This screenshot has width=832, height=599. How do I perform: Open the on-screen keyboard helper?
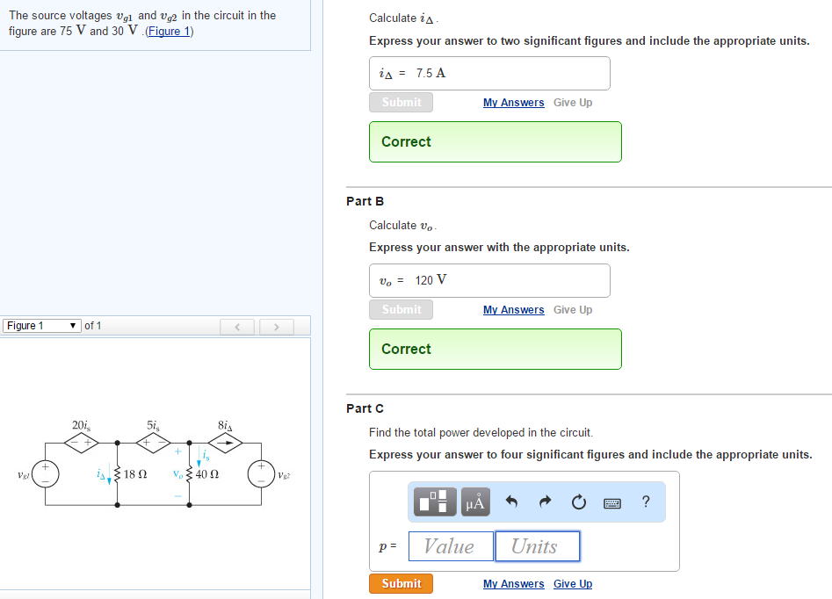click(x=611, y=502)
